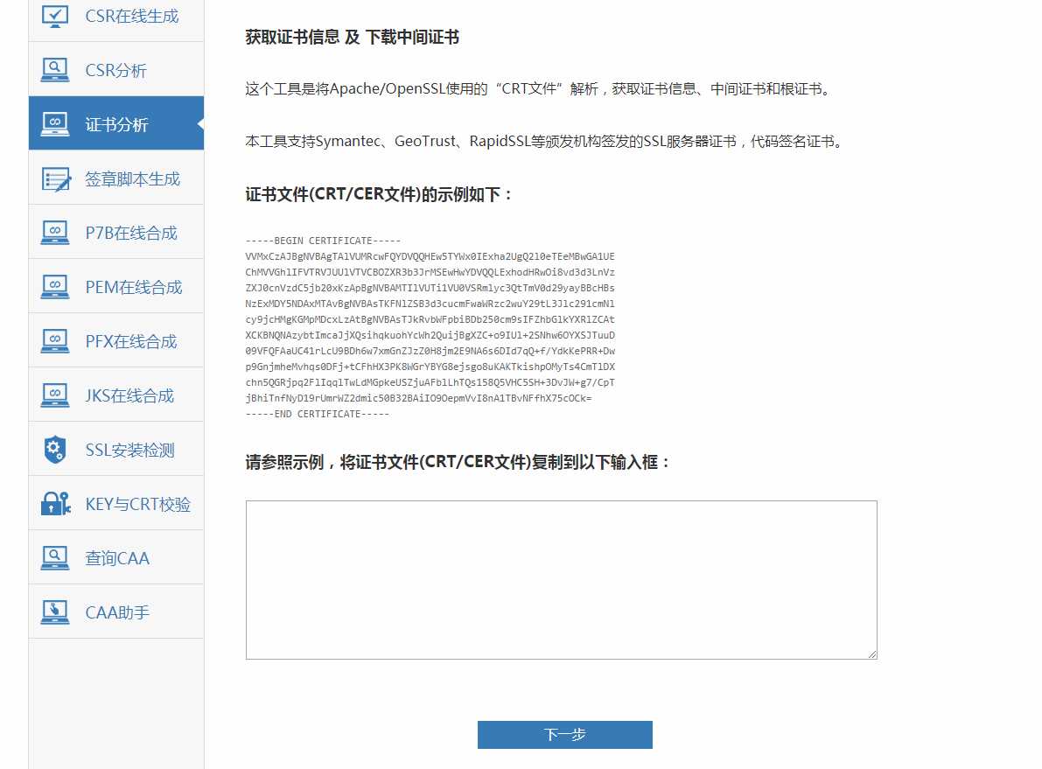The image size is (1042, 769).
Task: Focus the certificate input text area
Action: 562,580
